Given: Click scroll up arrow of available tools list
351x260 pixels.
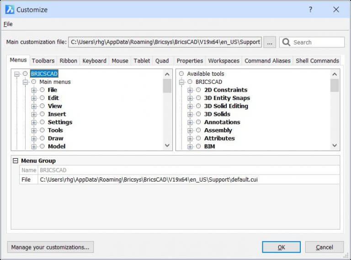Looking at the screenshot, I should (335, 74).
